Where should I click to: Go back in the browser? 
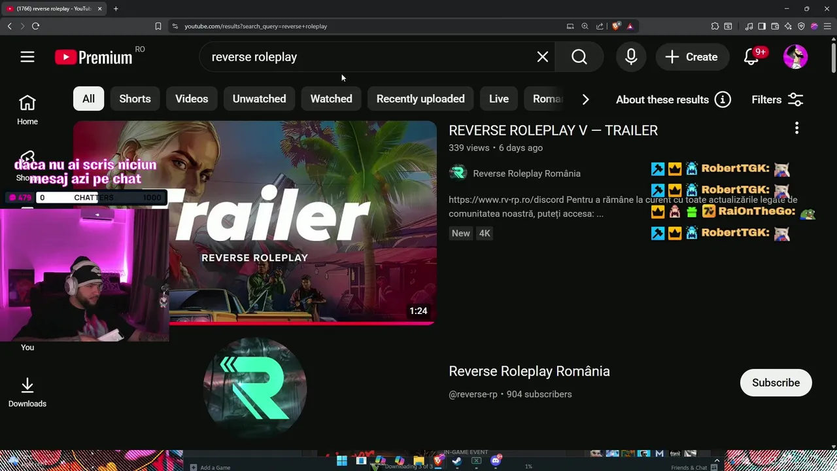(10, 26)
